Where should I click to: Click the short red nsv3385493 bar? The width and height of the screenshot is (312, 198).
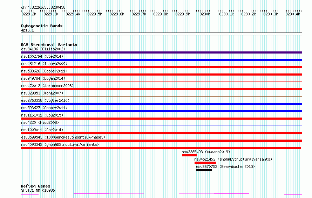(x=189, y=155)
